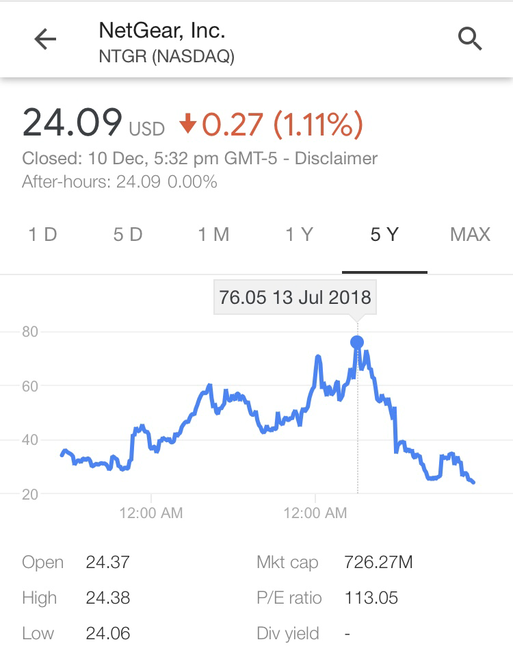Click the Div yield row
The width and height of the screenshot is (513, 655).
click(303, 634)
